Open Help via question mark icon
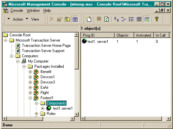This screenshot has width=173, height=129. 157,19
